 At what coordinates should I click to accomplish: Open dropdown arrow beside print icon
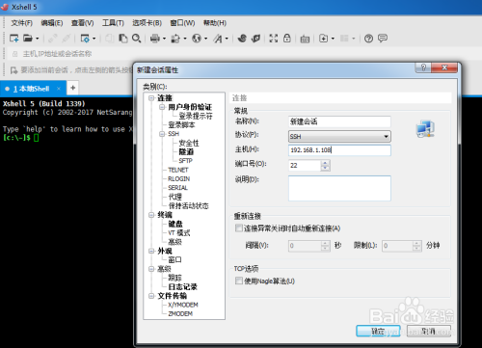[x=164, y=39]
